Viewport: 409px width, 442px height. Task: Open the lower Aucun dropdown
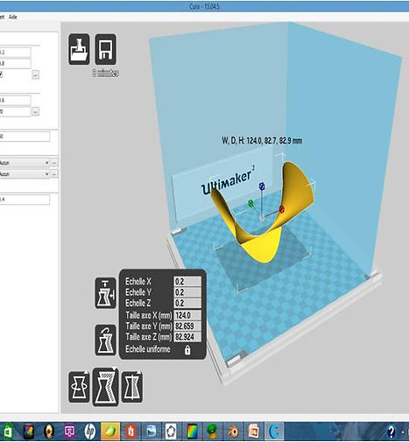pos(25,174)
